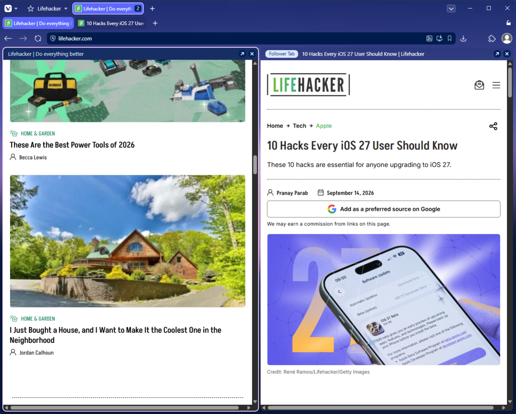The image size is (516, 414).
Task: Click the Tech breadcrumb link
Action: coord(299,126)
